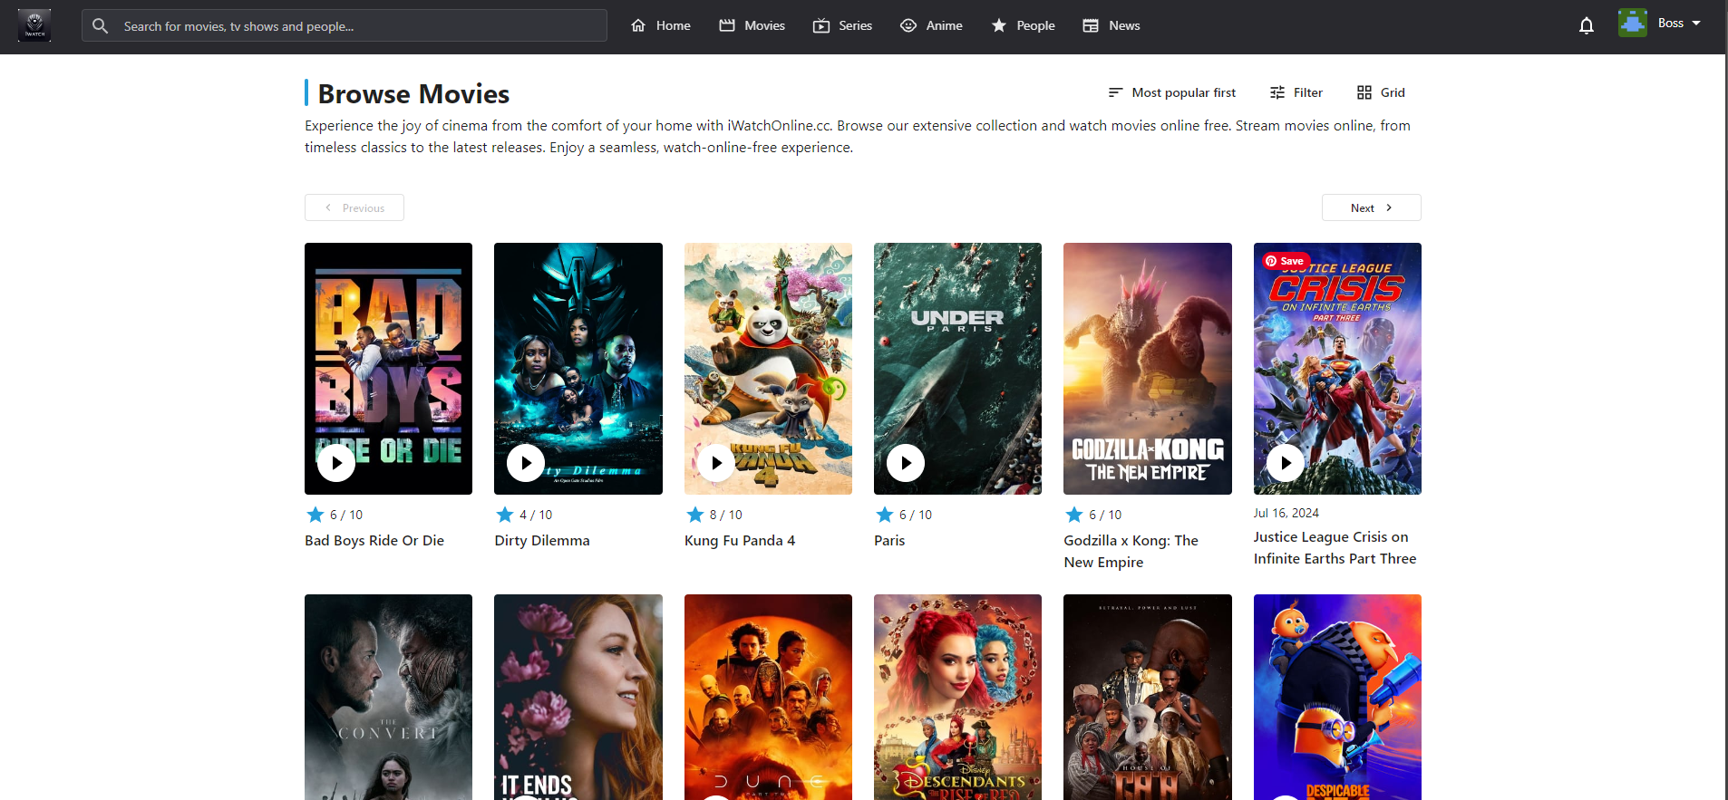Click the rating star under Paris
The height and width of the screenshot is (800, 1728).
(x=885, y=515)
